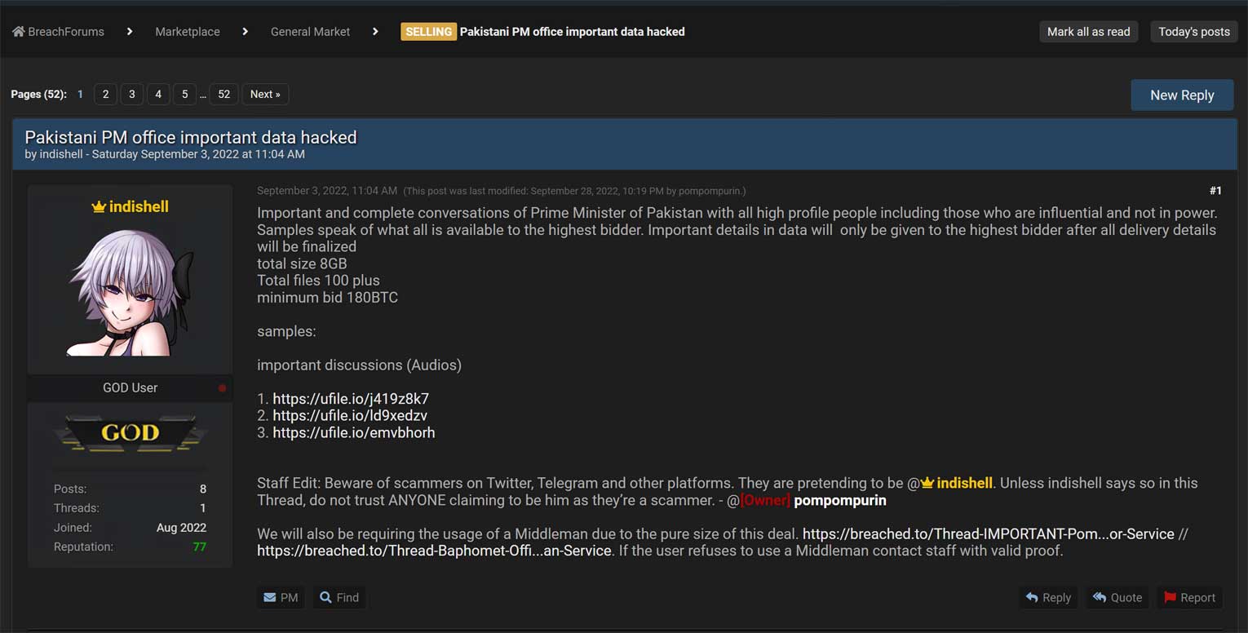Click the BreachForums home icon
Screen dimensions: 1248x633
pyautogui.click(x=18, y=32)
